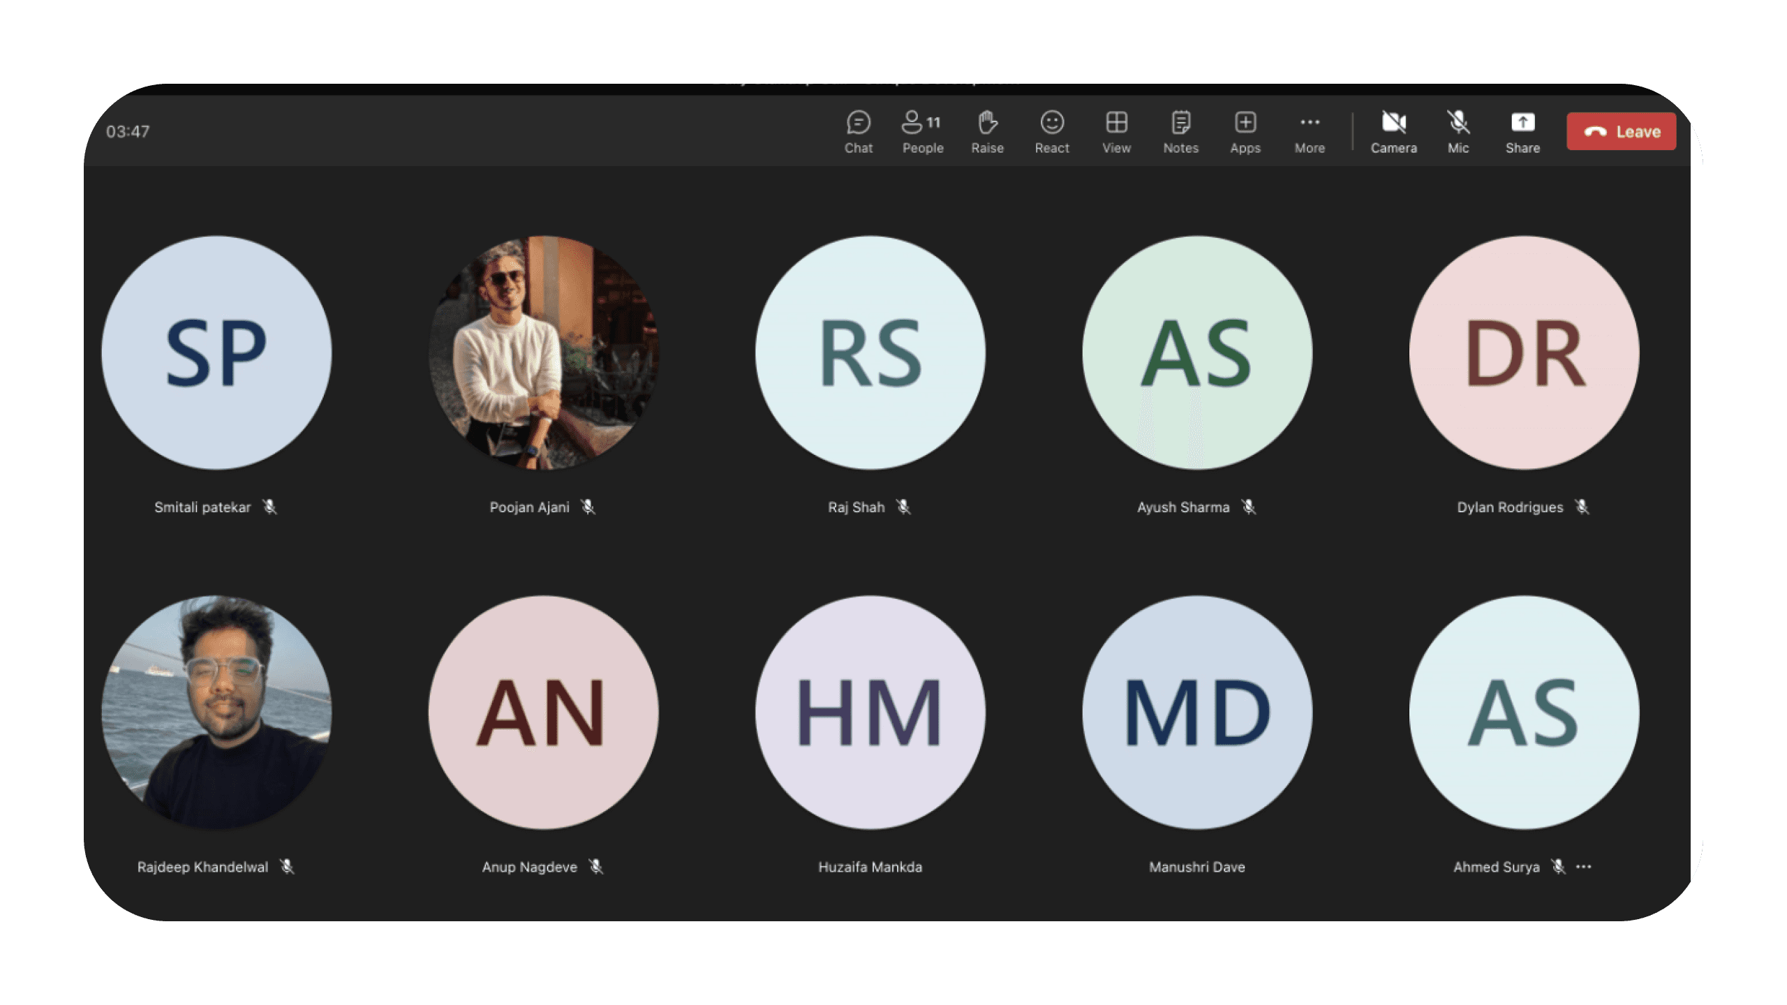
Task: Select Rajdeep Khandelwal's video tile
Action: (216, 712)
